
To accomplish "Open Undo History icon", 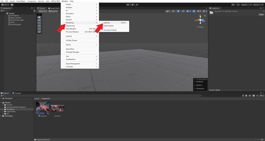I will click(233, 5).
